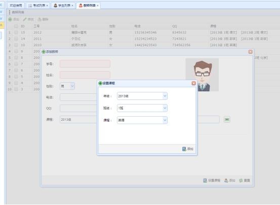The width and height of the screenshot is (280, 205).
Task: Close the 考试列表 tab
Action: tap(47, 6)
